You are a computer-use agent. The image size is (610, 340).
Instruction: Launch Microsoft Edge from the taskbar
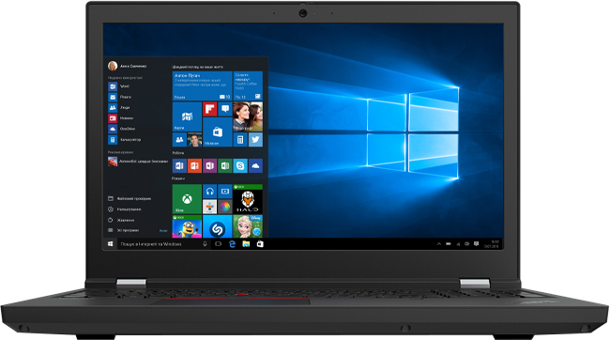[232, 244]
